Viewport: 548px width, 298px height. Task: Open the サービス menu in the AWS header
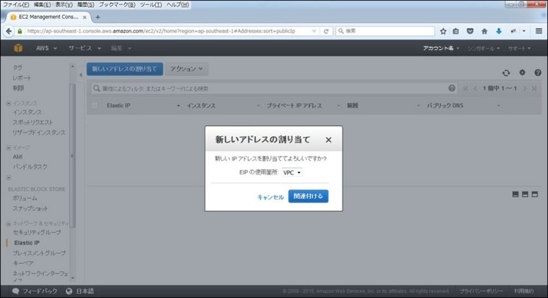click(x=84, y=48)
